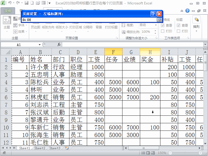The height and width of the screenshot is (156, 208).
Task: Switch to the Sheet2 tab
Action: click(40, 148)
